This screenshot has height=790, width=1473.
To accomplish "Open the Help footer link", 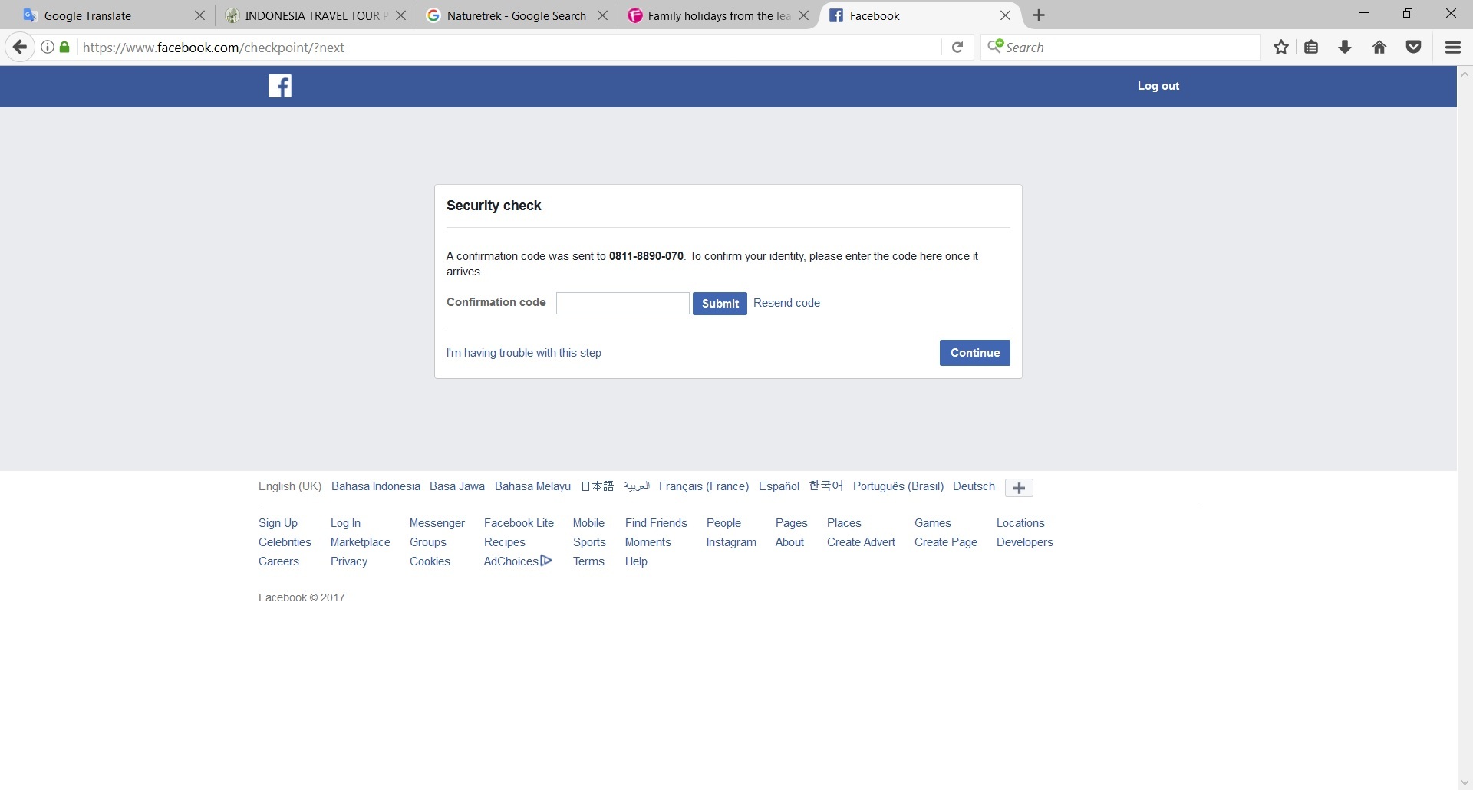I will pos(636,561).
